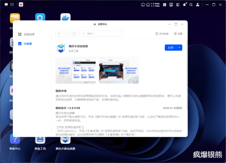Open notifications bell
The image size is (226, 163).
[185, 5]
